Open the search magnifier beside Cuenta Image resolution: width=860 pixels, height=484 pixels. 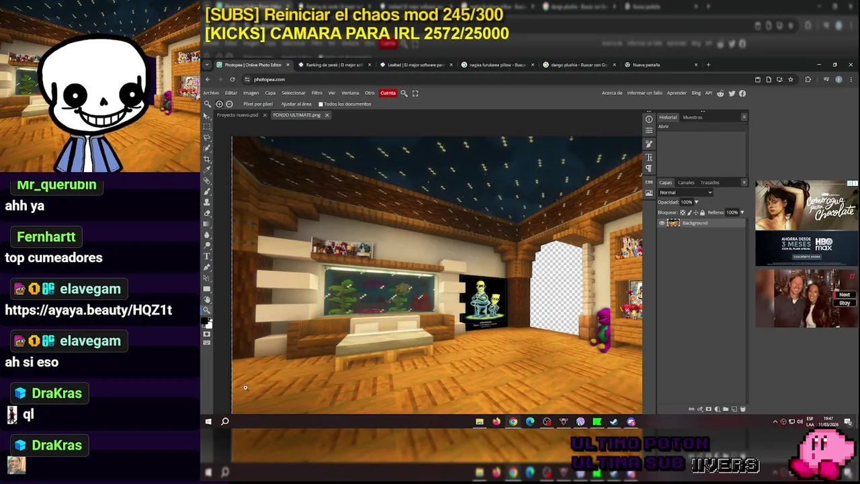pyautogui.click(x=404, y=93)
